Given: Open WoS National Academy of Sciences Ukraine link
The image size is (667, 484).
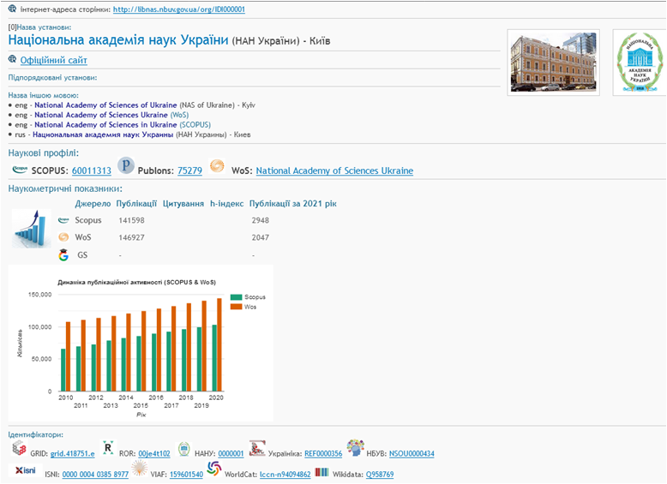Looking at the screenshot, I should [x=334, y=170].
